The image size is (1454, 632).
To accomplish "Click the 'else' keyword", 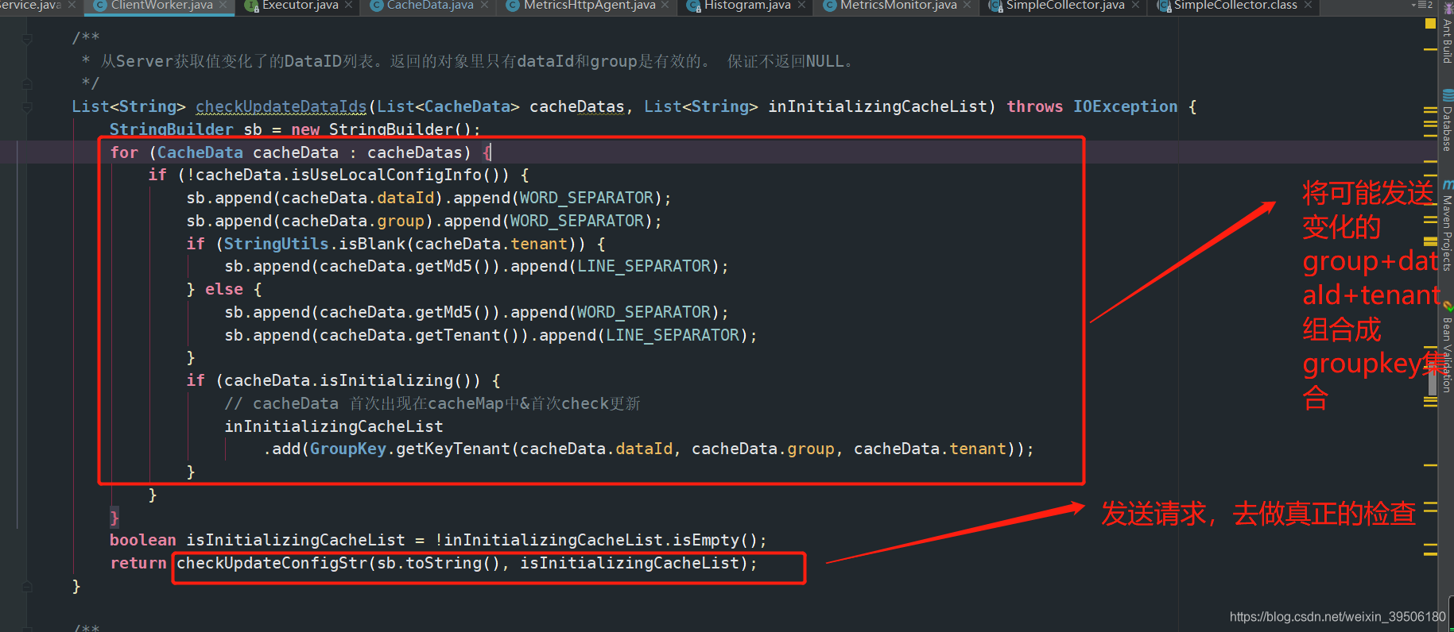I will click(224, 289).
